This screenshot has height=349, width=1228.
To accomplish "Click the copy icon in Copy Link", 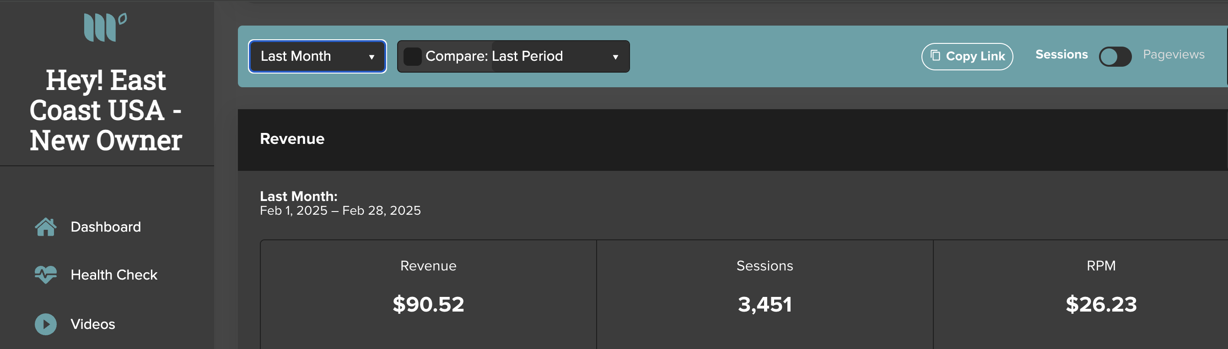I will [x=935, y=56].
